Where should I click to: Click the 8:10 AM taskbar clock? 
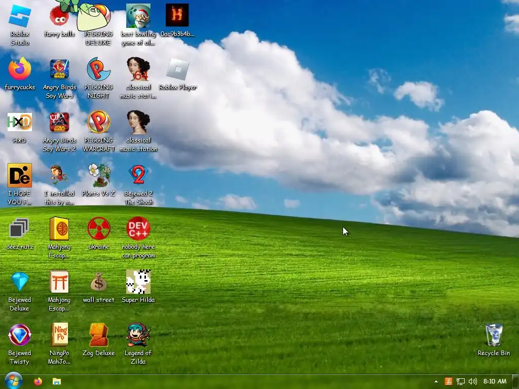[495, 381]
